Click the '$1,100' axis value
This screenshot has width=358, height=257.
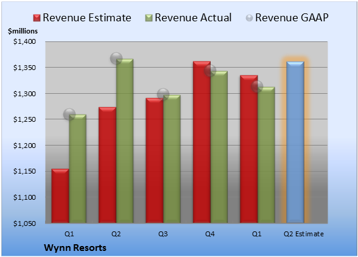[x=24, y=197]
